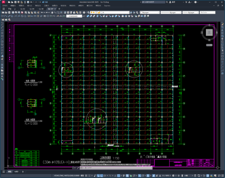
Task: Open the AutoCAD application menu logo
Action: point(3,2)
